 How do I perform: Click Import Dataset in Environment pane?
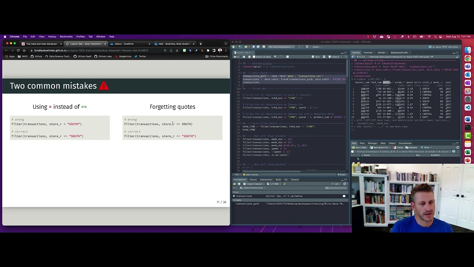pos(253,184)
